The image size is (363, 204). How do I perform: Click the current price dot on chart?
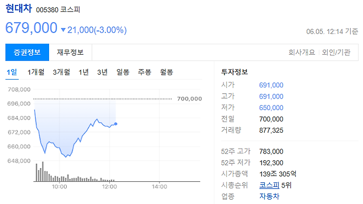[x=116, y=124]
